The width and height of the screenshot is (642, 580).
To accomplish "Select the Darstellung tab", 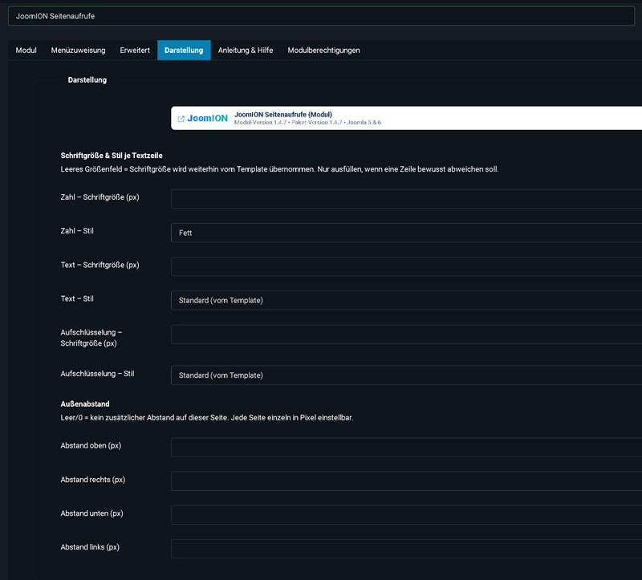I will 184,51.
